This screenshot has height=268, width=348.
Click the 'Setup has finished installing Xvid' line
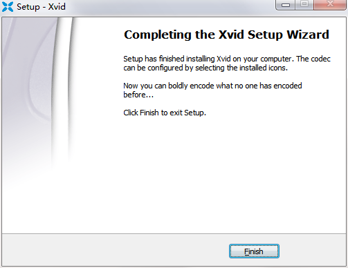pyautogui.click(x=227, y=59)
